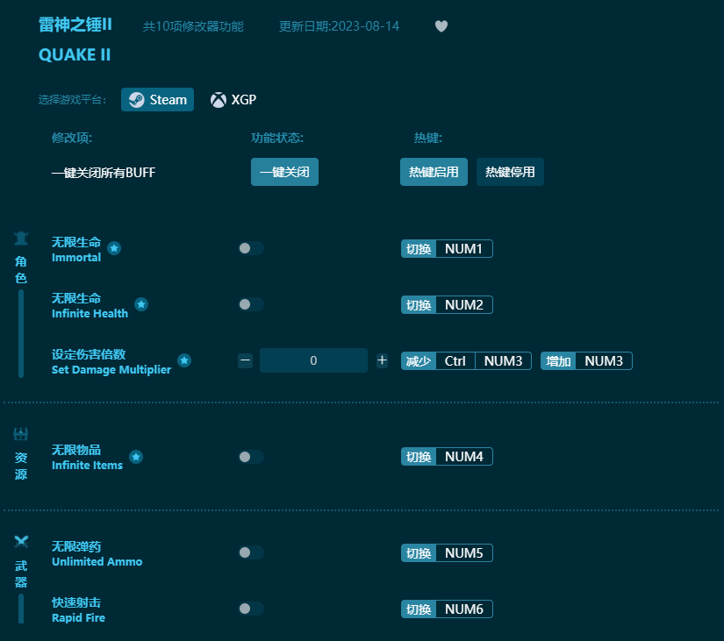This screenshot has width=724, height=641.
Task: Enable the Unlimited Ammo toggle
Action: [x=250, y=552]
